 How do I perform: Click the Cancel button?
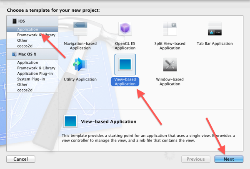pos(21,159)
